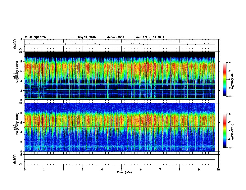Click time axis tick label "5"
This screenshot has height=190, width=246.
click(121, 170)
